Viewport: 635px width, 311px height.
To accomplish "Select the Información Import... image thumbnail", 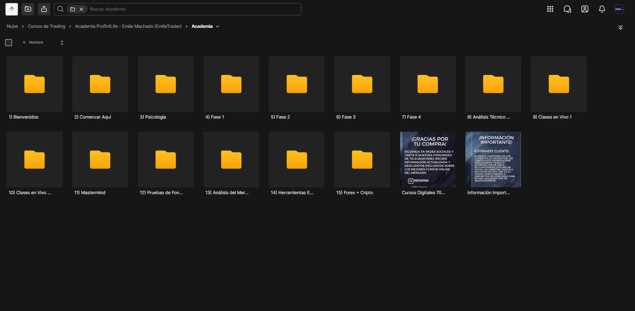I will click(493, 159).
